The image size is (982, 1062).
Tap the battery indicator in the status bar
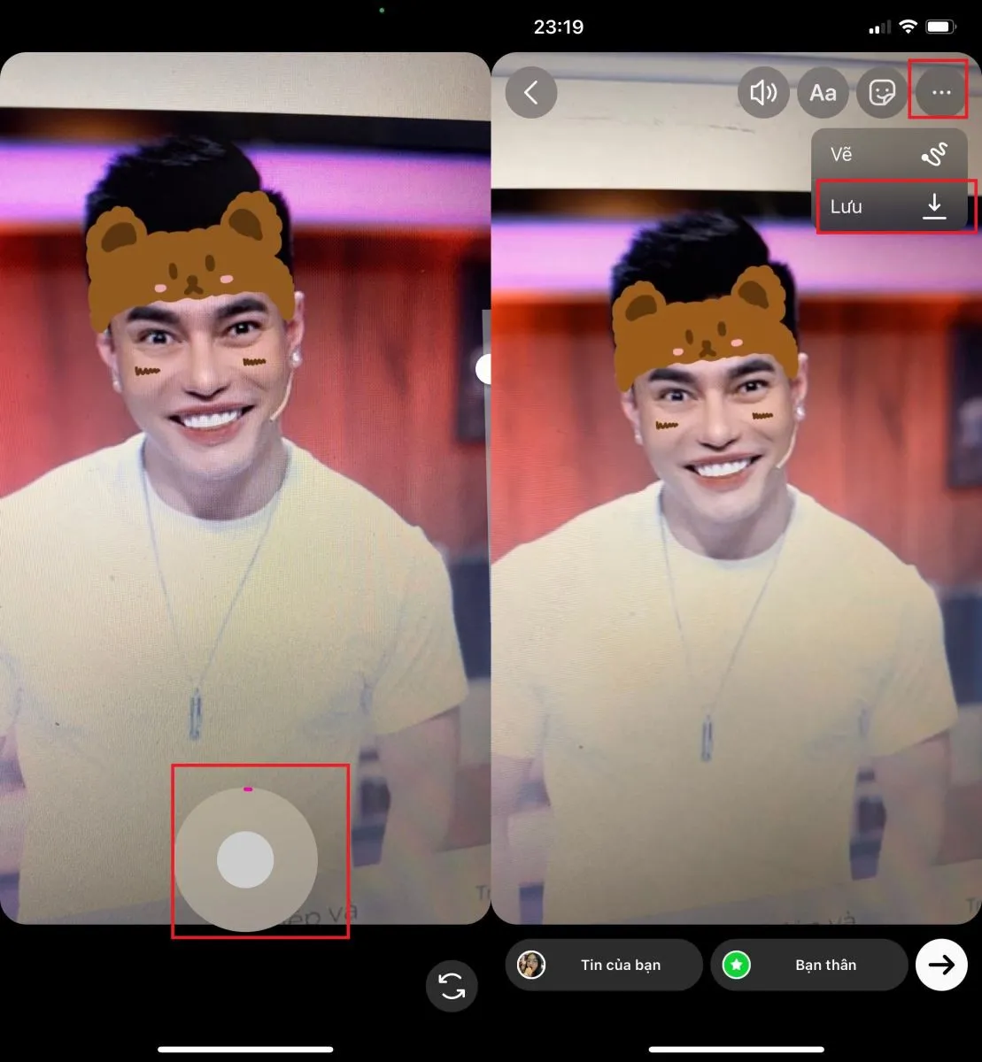pyautogui.click(x=941, y=27)
